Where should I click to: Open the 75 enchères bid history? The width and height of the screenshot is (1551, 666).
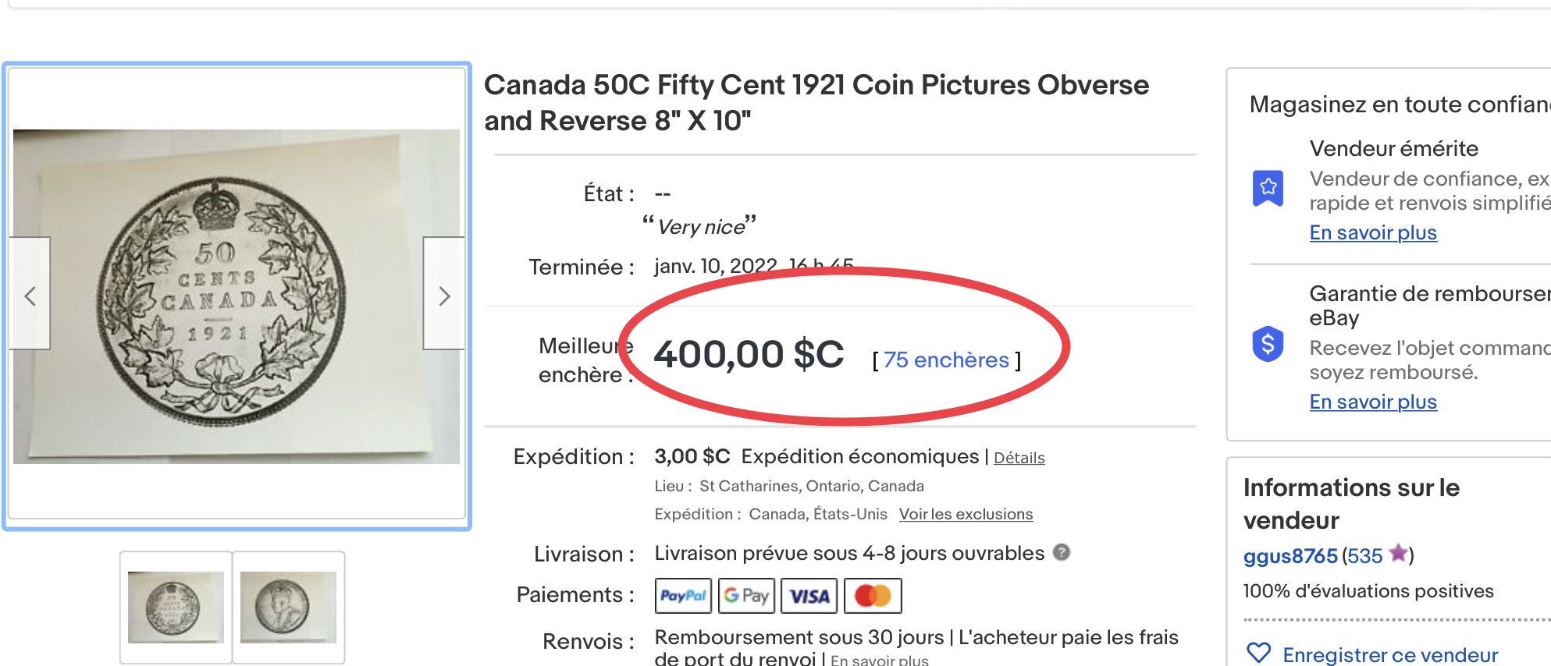pos(946,360)
